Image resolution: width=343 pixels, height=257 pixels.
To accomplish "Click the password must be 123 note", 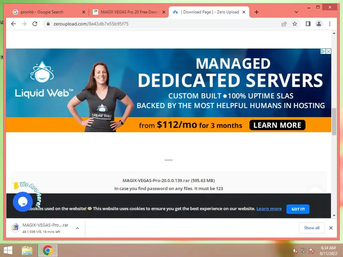I will click(169, 189).
